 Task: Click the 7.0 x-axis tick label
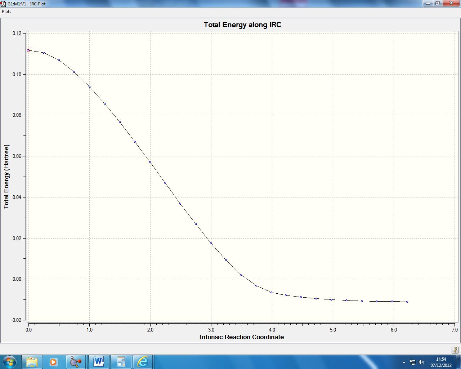click(x=455, y=330)
